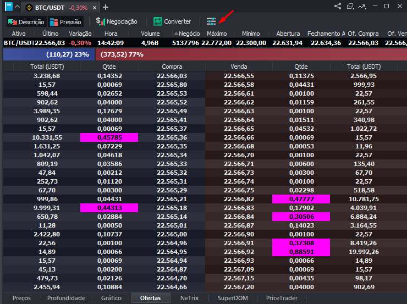Click the red sell pressure bar 77%
The image size is (407, 304).
coord(251,54)
